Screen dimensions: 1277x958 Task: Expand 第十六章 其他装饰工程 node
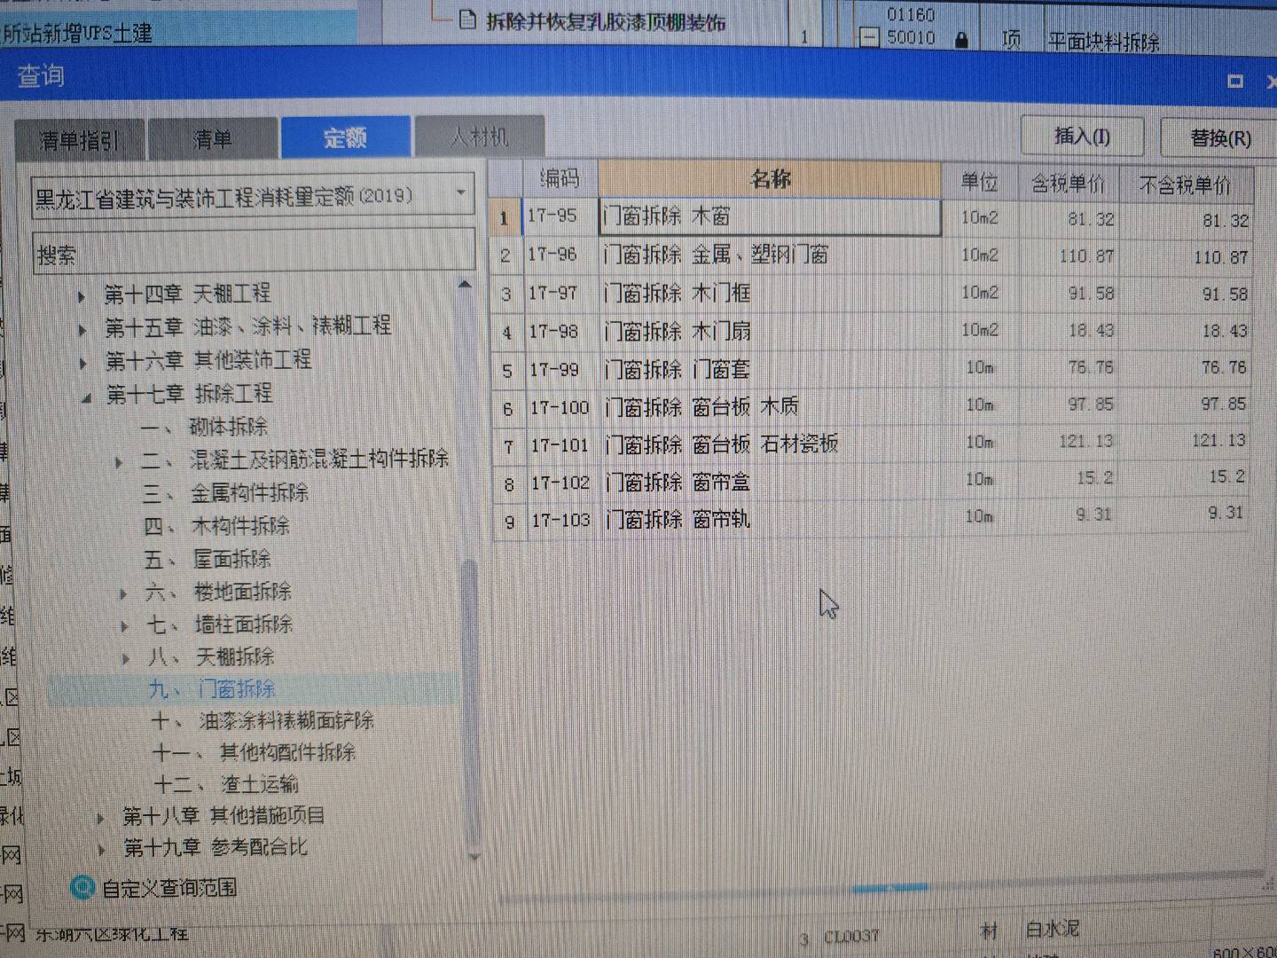[x=83, y=363]
